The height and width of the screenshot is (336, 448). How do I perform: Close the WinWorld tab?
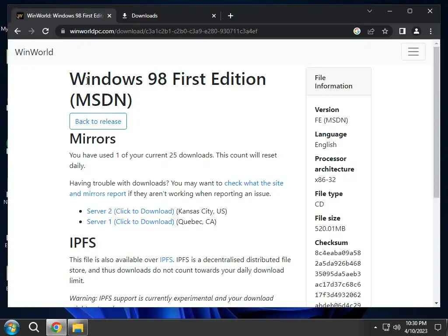(x=109, y=16)
